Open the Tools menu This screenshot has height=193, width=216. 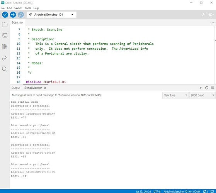(x=28, y=8)
